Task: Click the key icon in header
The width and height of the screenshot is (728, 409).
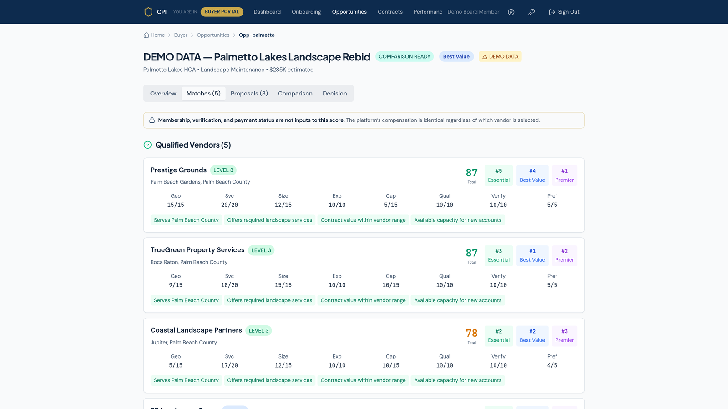Action: (531, 12)
